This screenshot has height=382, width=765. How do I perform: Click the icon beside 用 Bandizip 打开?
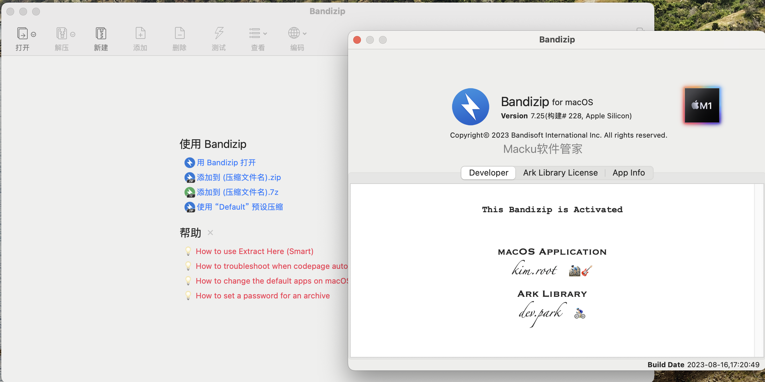pos(189,163)
